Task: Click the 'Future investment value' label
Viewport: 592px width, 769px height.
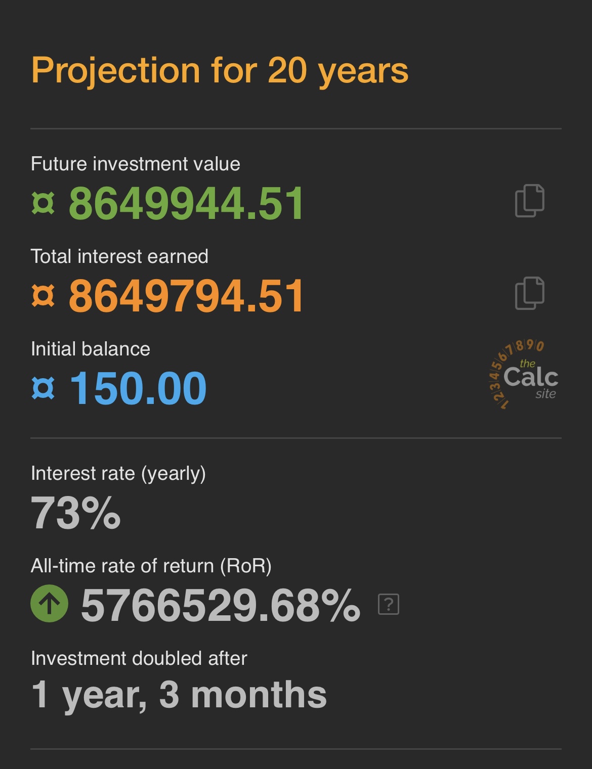Action: (136, 164)
